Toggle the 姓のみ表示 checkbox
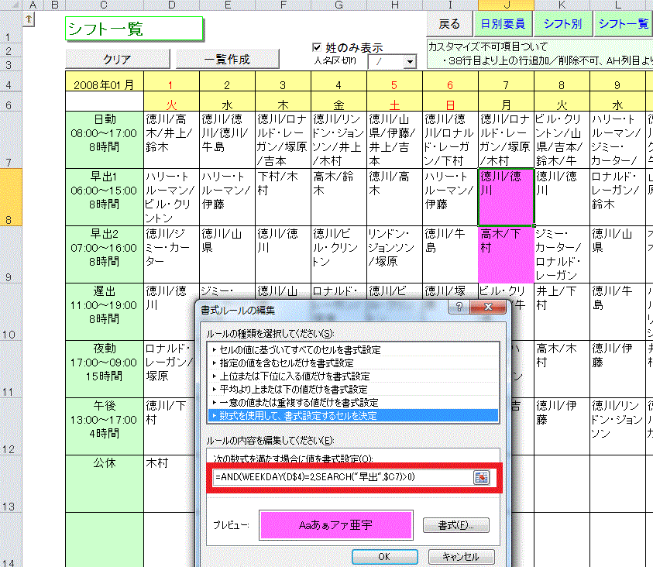 click(x=316, y=47)
